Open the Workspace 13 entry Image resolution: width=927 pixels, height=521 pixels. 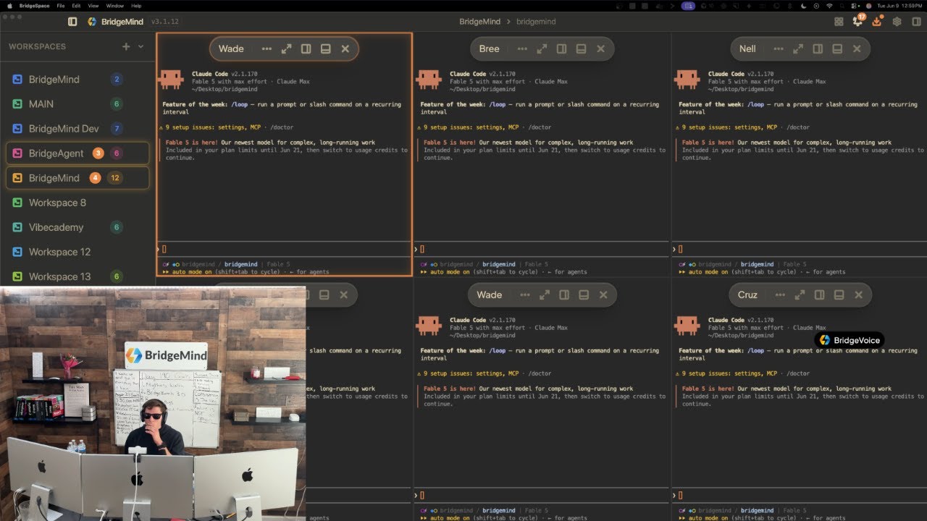77,276
